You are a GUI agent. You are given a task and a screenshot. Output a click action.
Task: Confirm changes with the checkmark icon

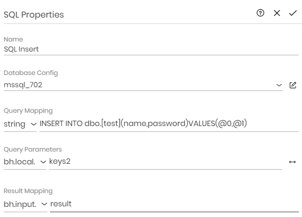tap(293, 13)
